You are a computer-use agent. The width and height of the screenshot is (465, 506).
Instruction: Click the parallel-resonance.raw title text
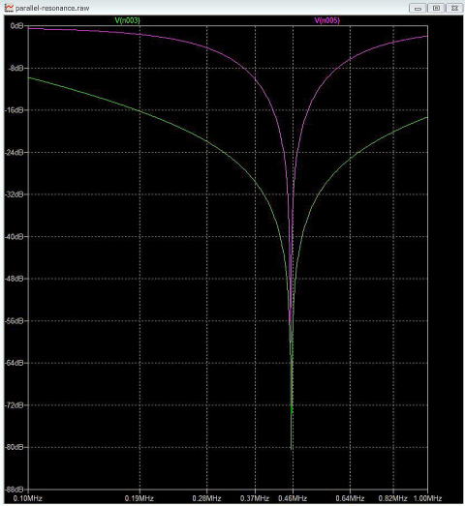(x=52, y=8)
